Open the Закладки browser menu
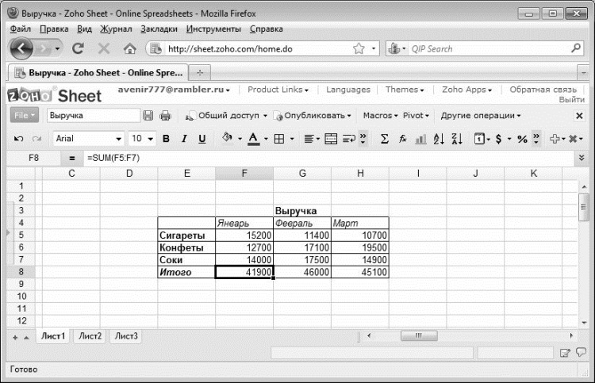This screenshot has height=383, width=595. click(x=159, y=29)
